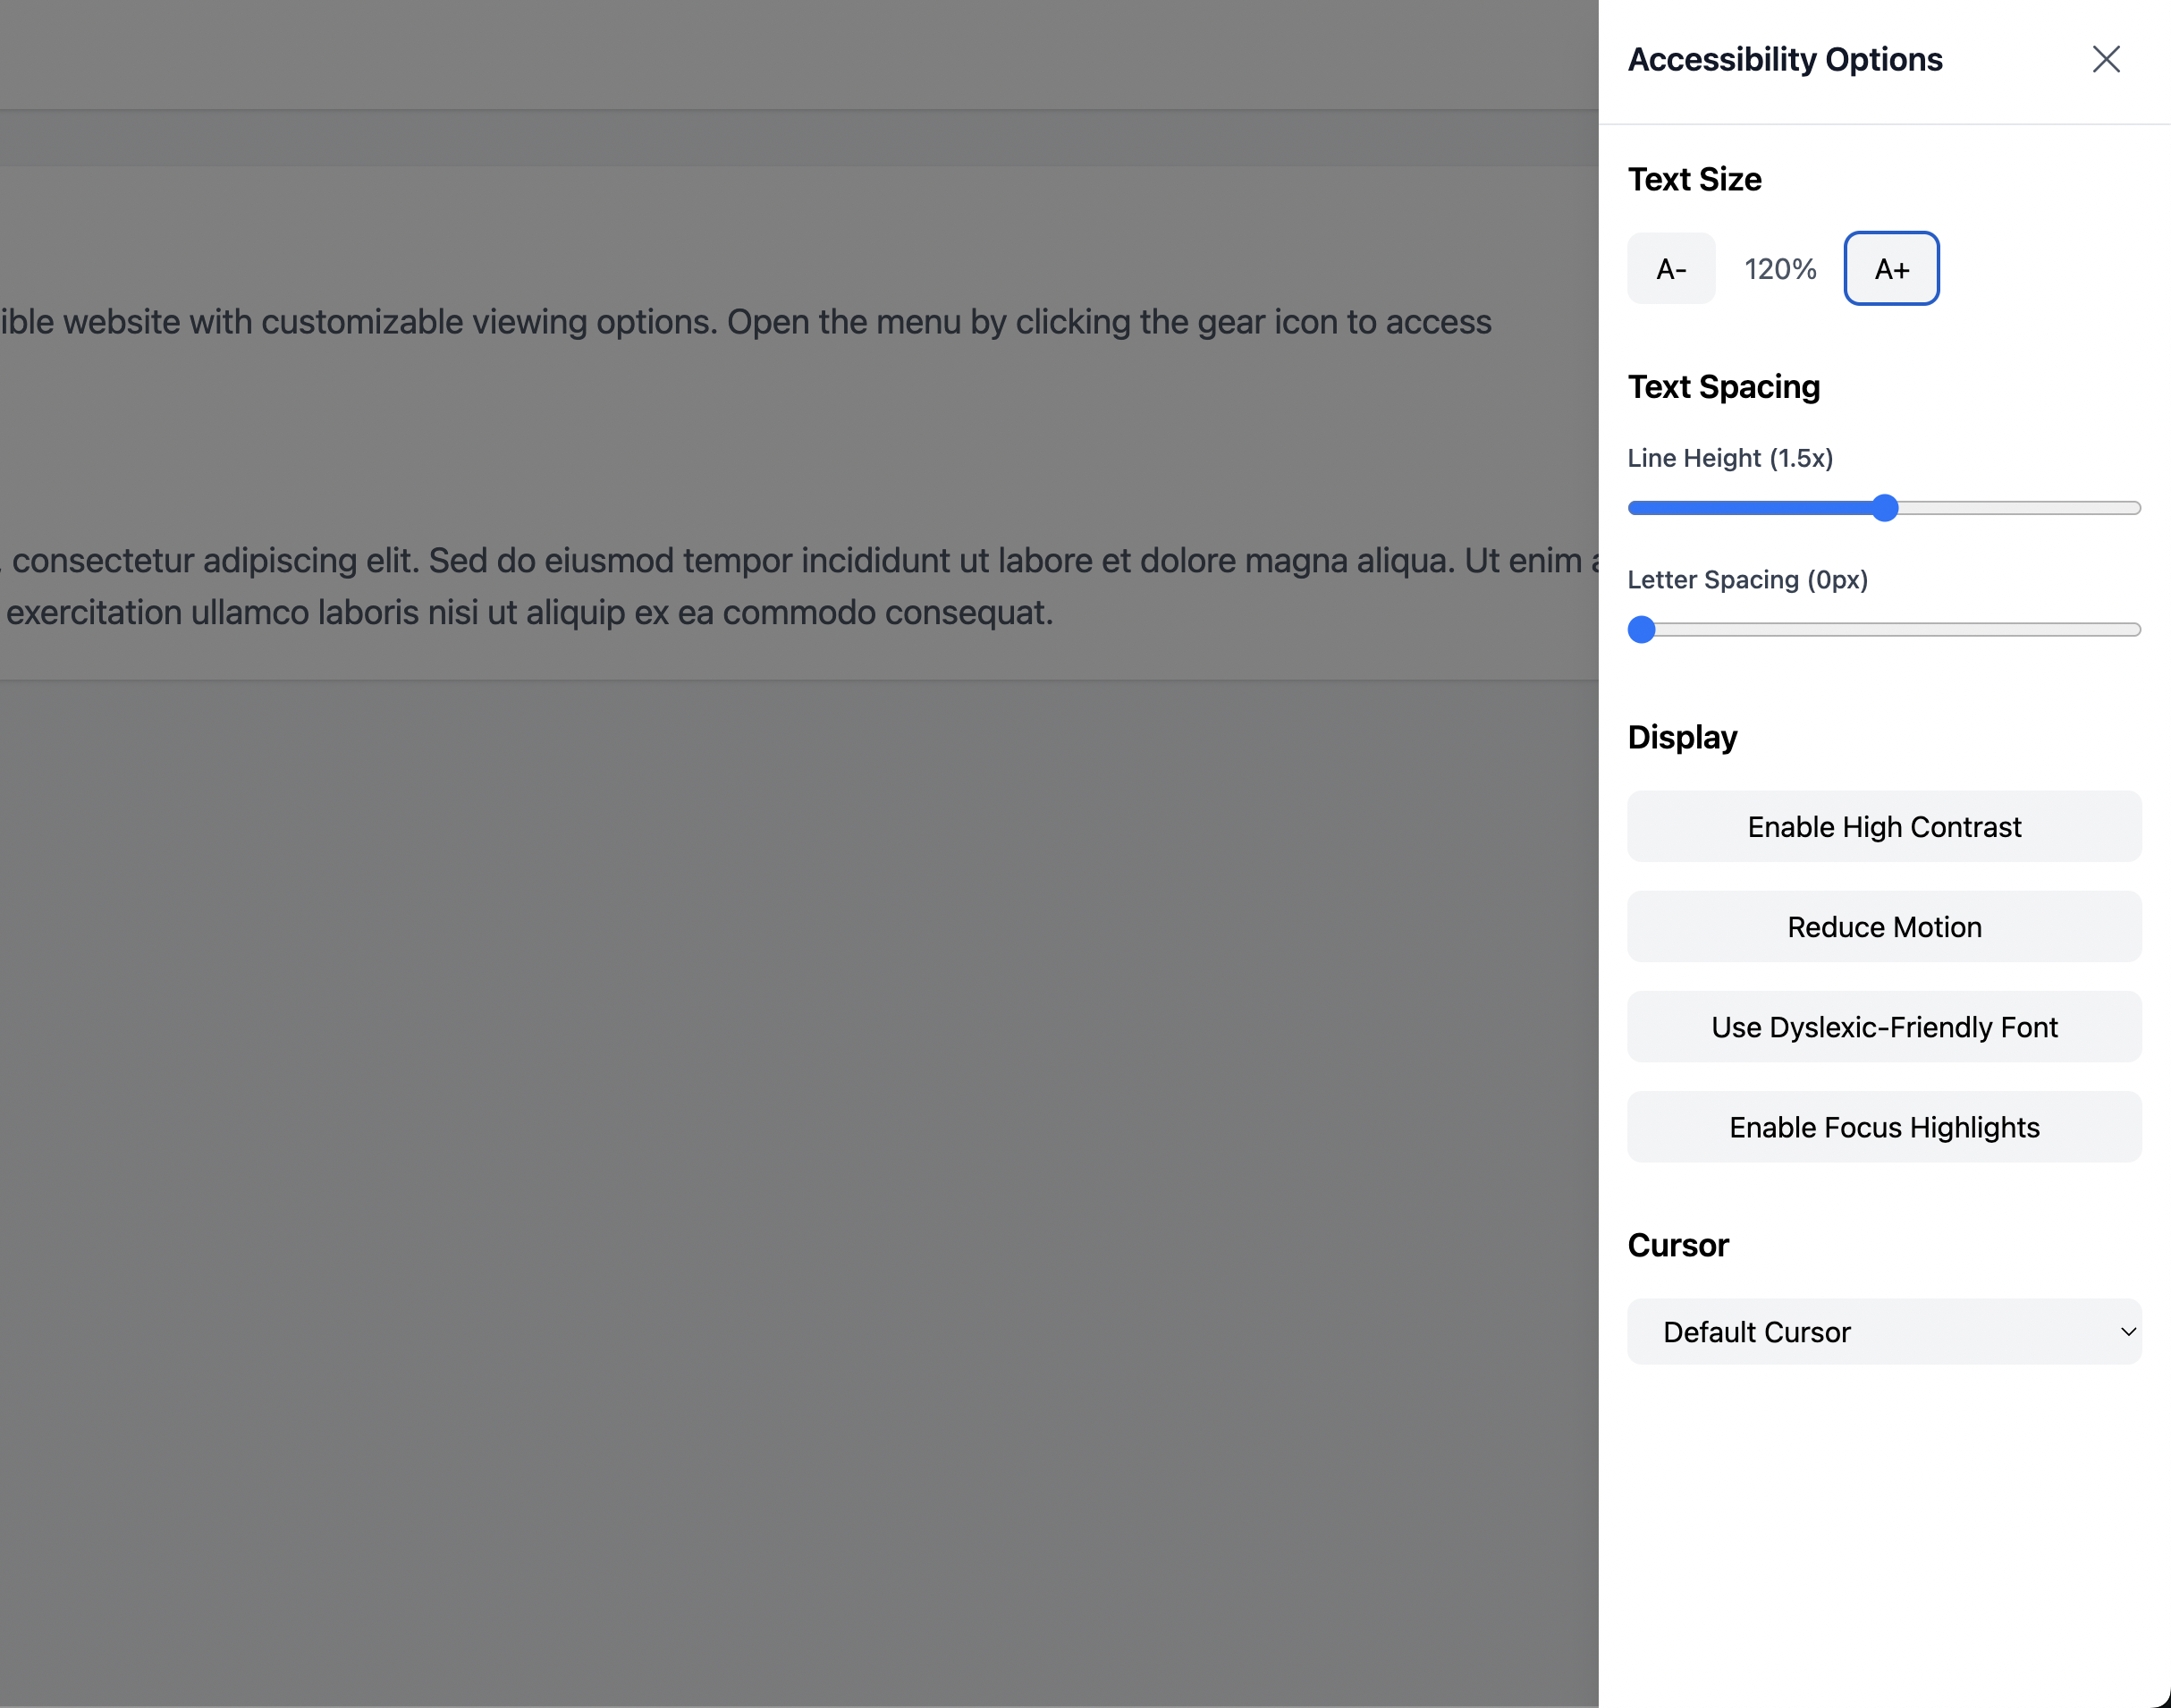Decrease text size with A- button
Viewport: 2171px width, 1708px height.
click(1671, 269)
